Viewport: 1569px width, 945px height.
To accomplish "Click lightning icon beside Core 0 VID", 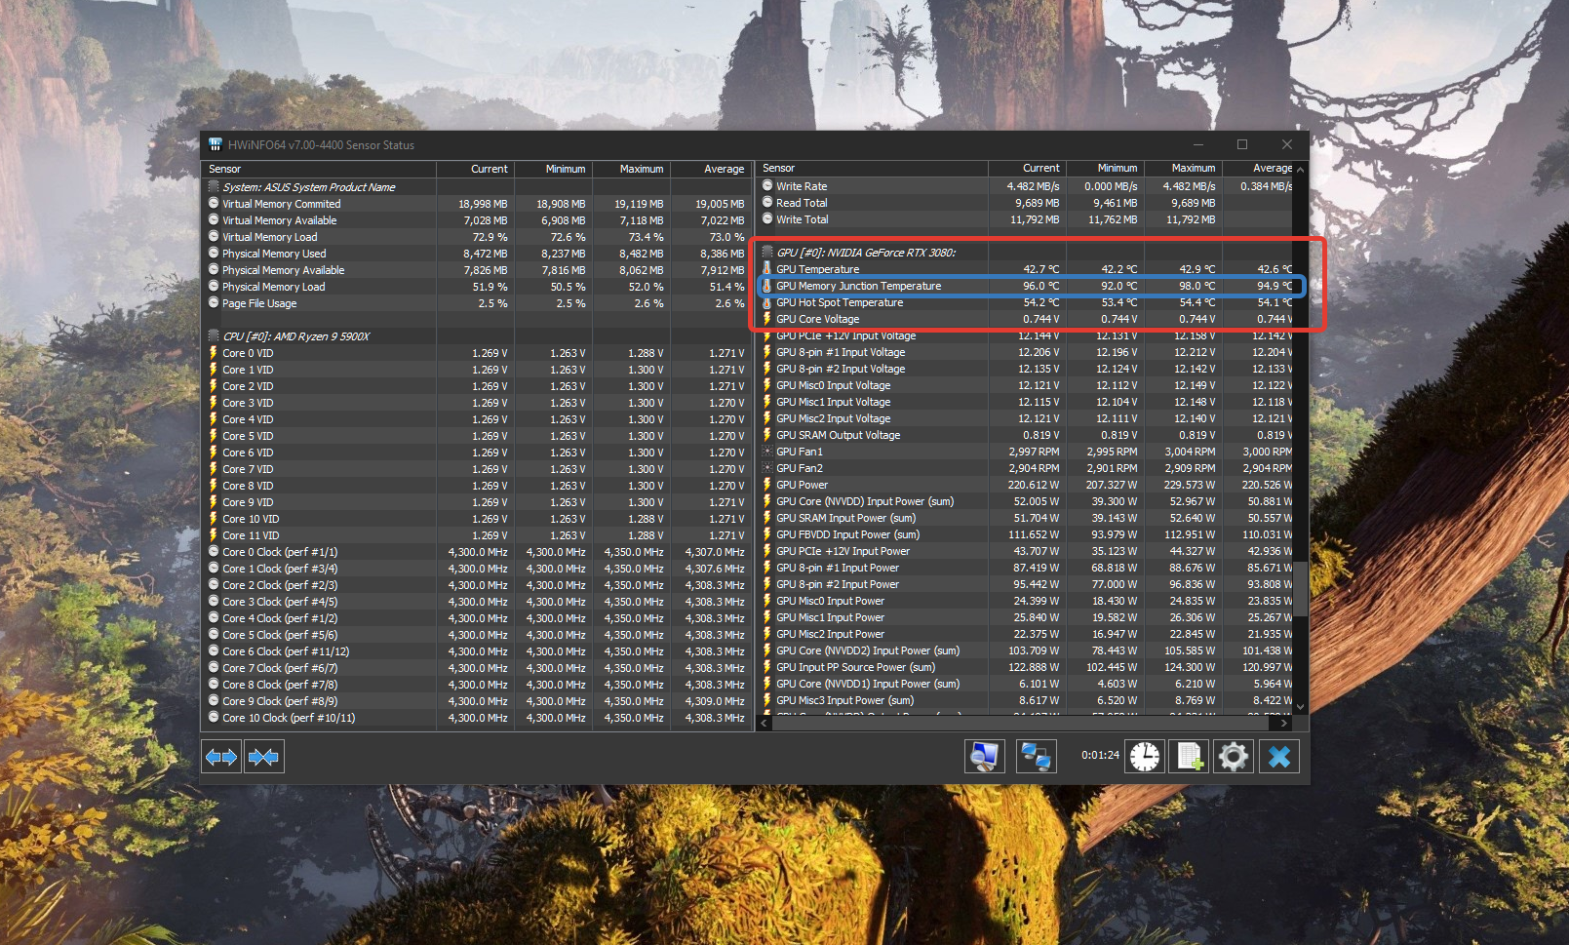I will pos(214,353).
